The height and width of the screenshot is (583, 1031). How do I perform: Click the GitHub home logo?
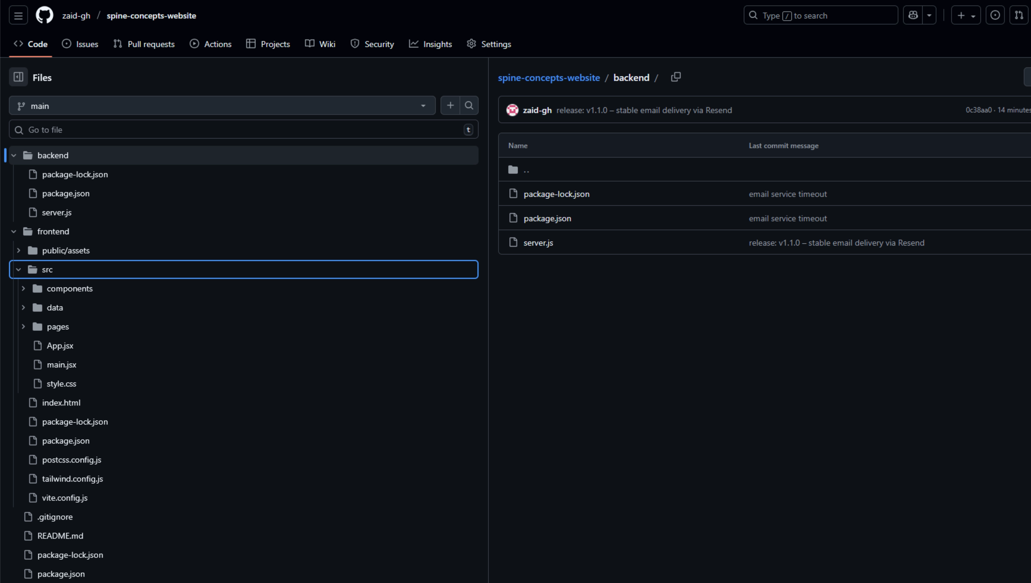click(44, 15)
